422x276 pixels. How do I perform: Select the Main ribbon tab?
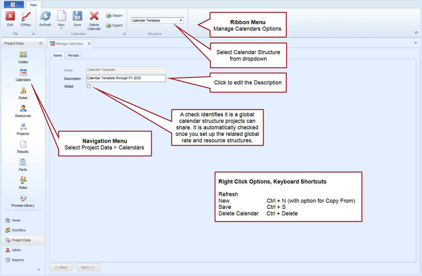point(34,5)
